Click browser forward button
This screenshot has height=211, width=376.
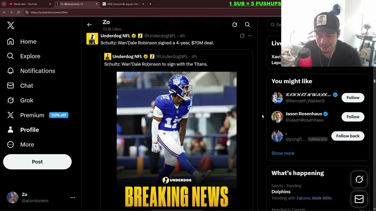[x=11, y=12]
